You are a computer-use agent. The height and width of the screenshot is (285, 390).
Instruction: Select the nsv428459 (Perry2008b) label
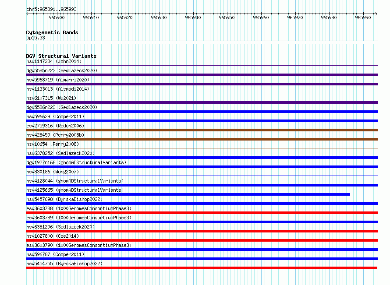tap(55, 135)
